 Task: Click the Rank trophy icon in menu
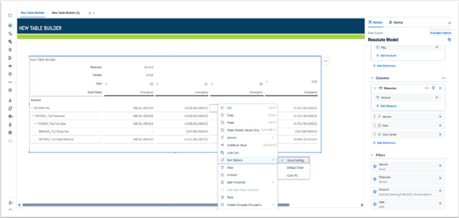222,197
